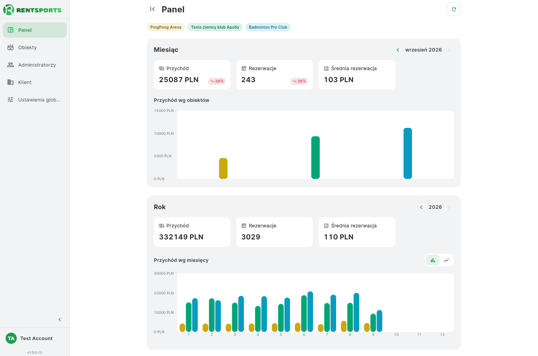Go to month after wrzesień 2026

(450, 50)
